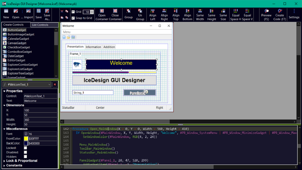Screen dimensions: 302x170
Task: Click Menu in the Welcome design window
Action: coord(67,32)
